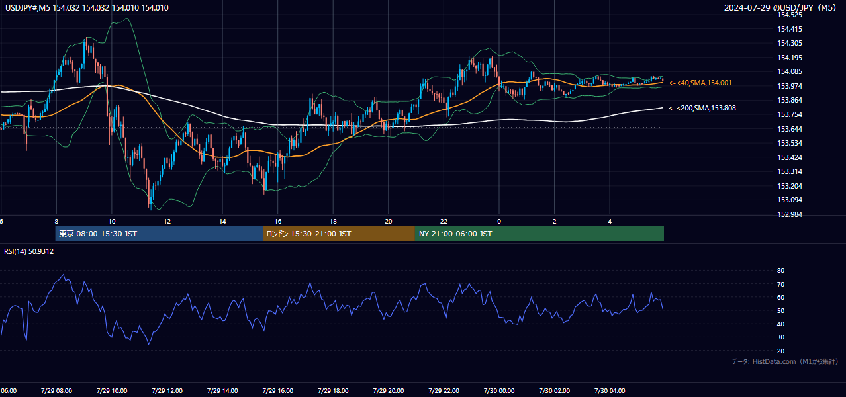Screen dimensions: 846x397
Task: Click price axis label 154.415
Action: click(x=790, y=29)
